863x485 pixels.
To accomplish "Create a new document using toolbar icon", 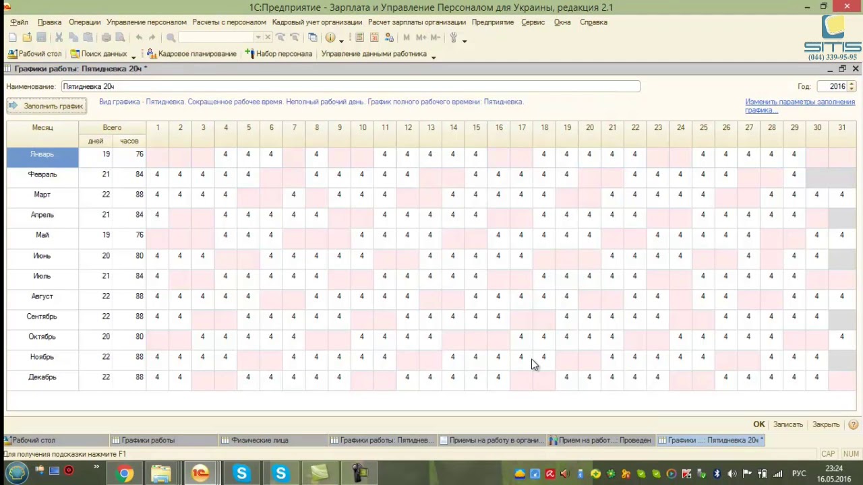I will click(x=13, y=38).
